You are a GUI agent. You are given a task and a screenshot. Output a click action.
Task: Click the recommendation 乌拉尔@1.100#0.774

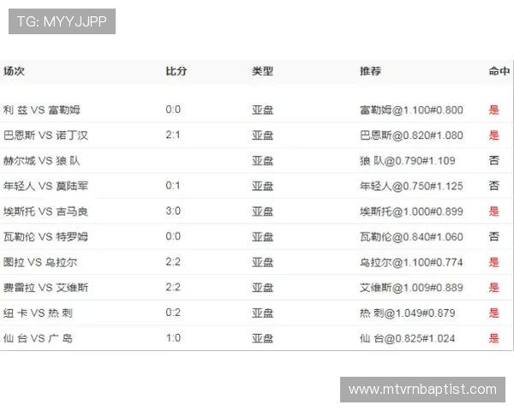[411, 262]
